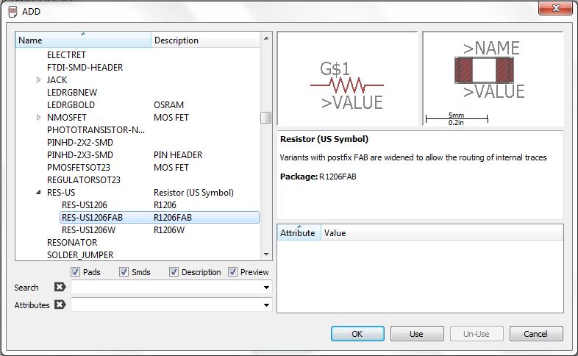Select the FTDI-SMD-HEADER part
The height and width of the screenshot is (356, 578).
(85, 68)
